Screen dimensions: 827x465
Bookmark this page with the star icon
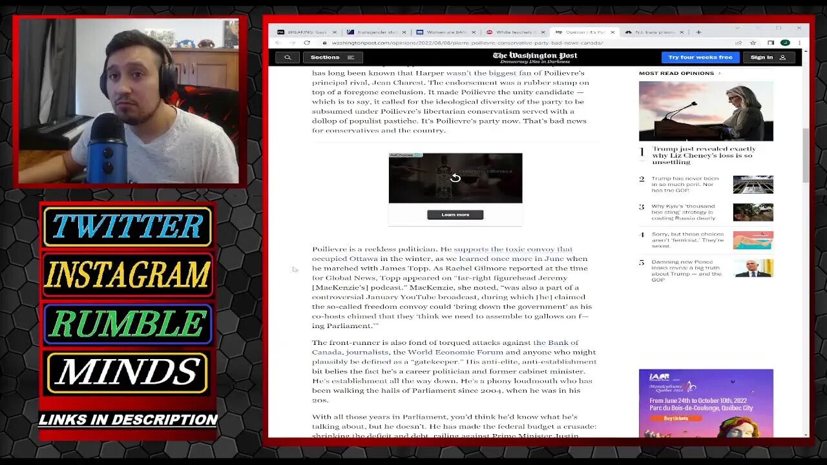coord(753,43)
